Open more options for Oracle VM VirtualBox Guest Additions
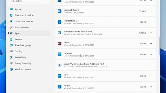 point(151,65)
